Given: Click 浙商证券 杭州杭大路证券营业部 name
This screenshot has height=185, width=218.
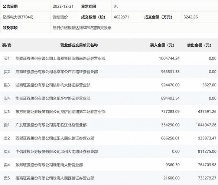Looking at the screenshot, I should [53, 85].
